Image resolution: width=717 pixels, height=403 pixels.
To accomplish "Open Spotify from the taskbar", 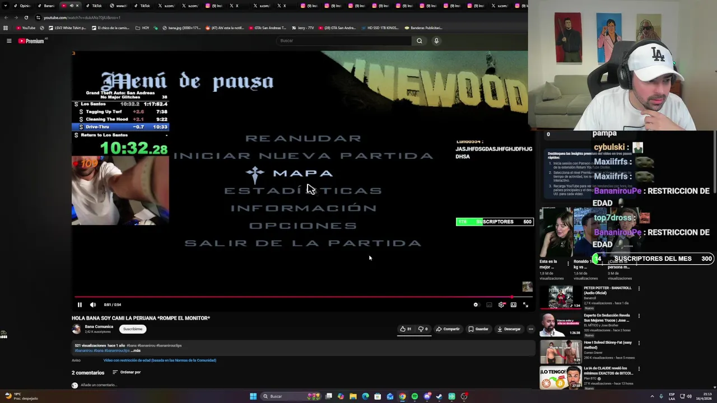I will 415,396.
